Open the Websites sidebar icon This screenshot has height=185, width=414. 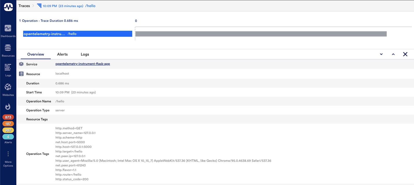point(8,87)
